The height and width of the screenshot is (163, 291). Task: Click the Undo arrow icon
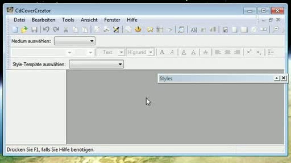[x=46, y=30]
